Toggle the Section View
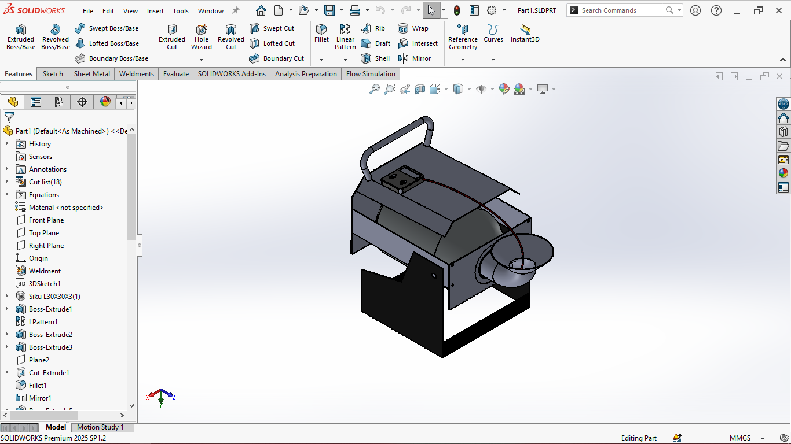Screen dimensions: 791x444 420,89
